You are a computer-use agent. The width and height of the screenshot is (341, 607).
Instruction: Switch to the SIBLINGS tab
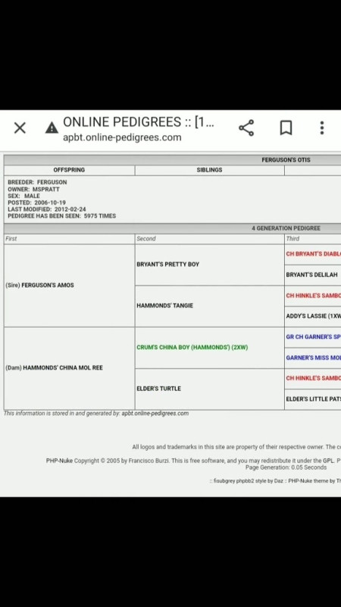(209, 170)
